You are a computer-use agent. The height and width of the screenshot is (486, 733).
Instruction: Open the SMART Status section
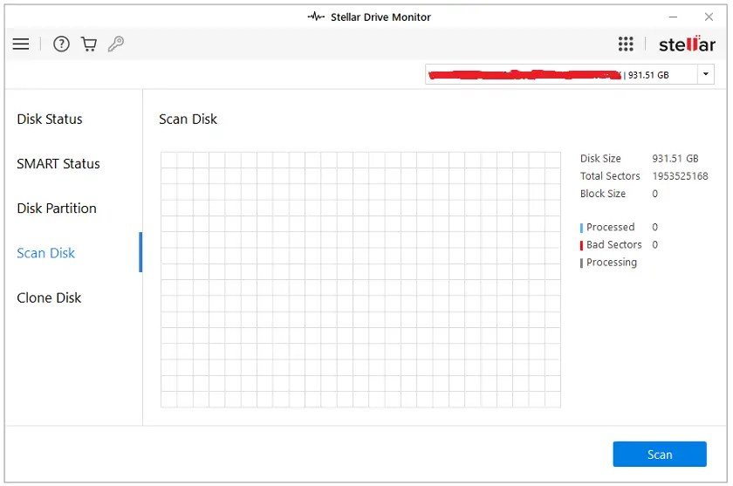58,163
